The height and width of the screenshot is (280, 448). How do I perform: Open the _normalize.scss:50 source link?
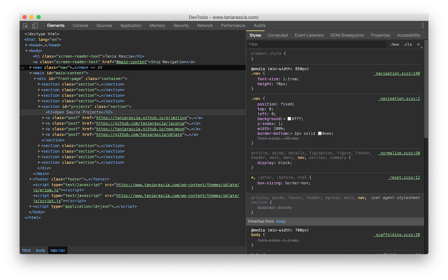coord(399,153)
